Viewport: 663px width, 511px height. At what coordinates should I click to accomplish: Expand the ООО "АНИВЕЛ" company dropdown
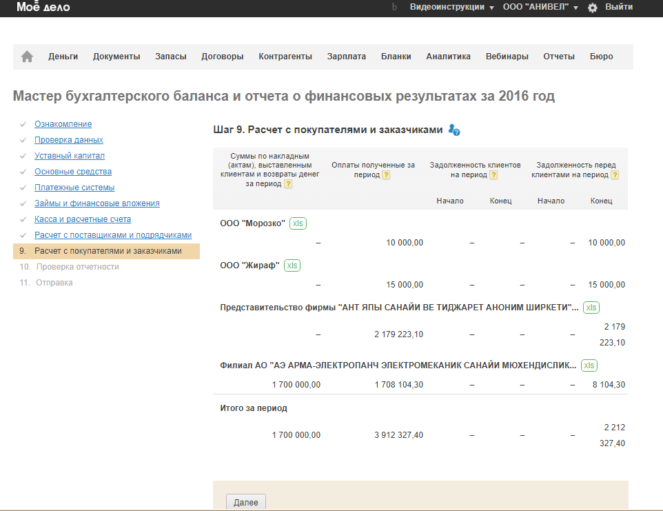pos(540,7)
